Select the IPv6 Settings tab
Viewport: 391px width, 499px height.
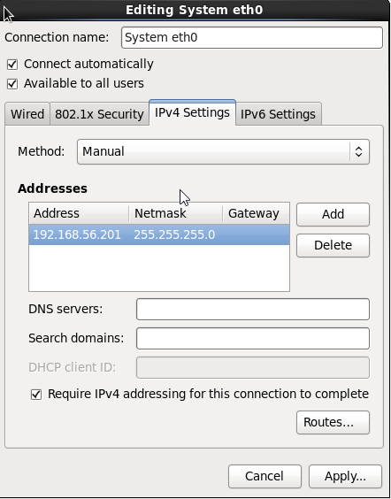(278, 114)
